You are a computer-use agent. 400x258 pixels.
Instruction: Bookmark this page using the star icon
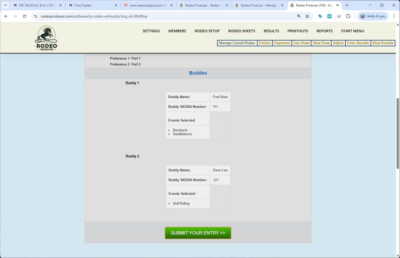click(307, 16)
